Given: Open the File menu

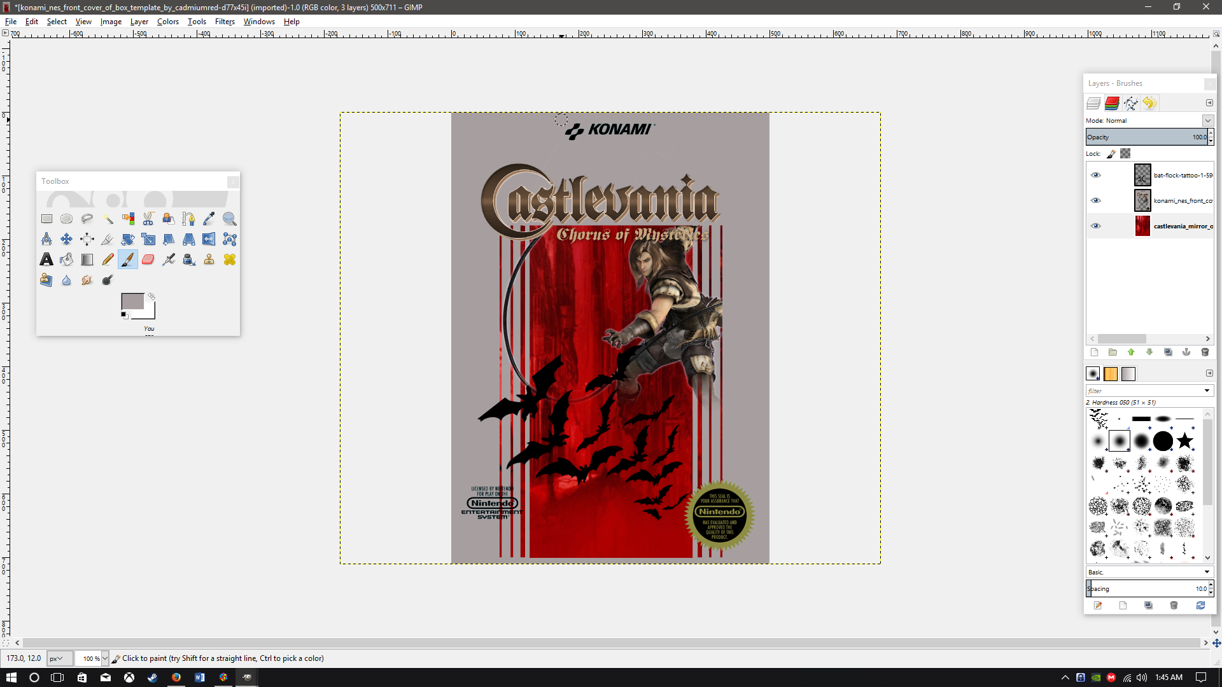Looking at the screenshot, I should (11, 21).
